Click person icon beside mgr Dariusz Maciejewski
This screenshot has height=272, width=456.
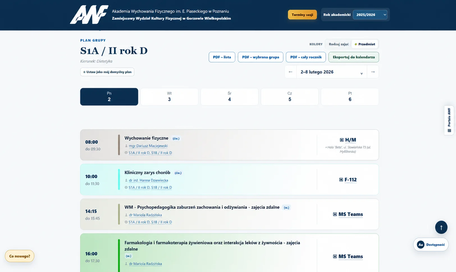[x=126, y=146]
